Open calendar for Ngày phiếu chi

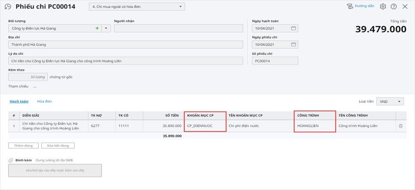pyautogui.click(x=293, y=44)
